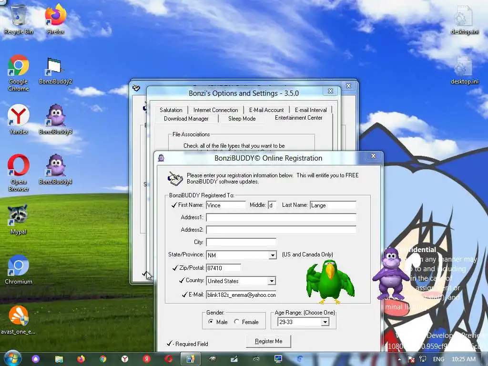
Task: Select the Yandex desktop shortcut
Action: click(x=19, y=119)
